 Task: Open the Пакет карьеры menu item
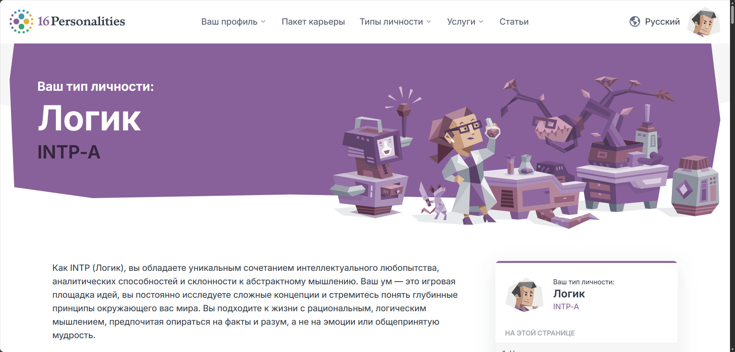coord(313,22)
